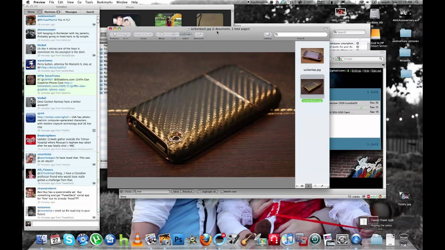Click Next in the browser Find bar
The height and width of the screenshot is (250, 445).
click(x=176, y=192)
